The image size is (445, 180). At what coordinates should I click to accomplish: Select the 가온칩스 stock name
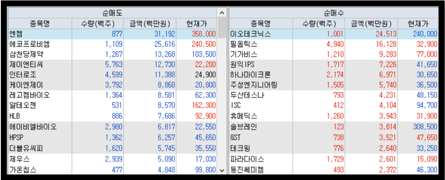(x=23, y=170)
